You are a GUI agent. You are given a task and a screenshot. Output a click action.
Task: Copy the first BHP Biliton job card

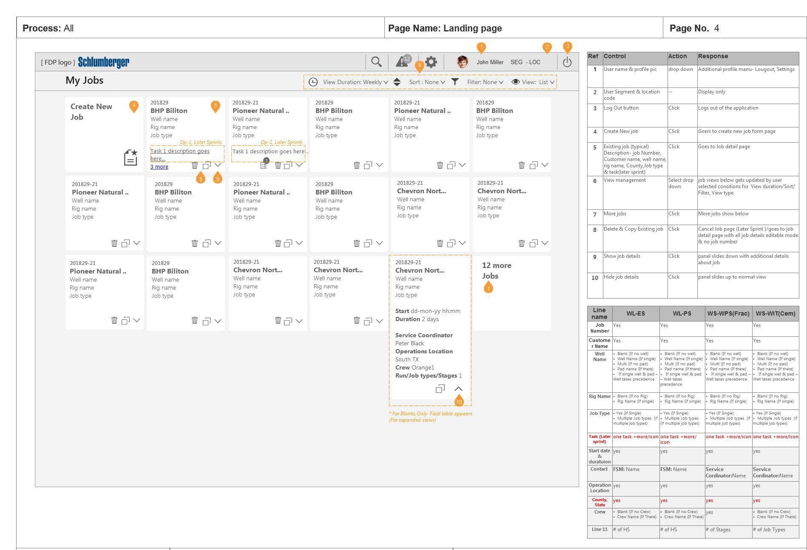point(207,165)
